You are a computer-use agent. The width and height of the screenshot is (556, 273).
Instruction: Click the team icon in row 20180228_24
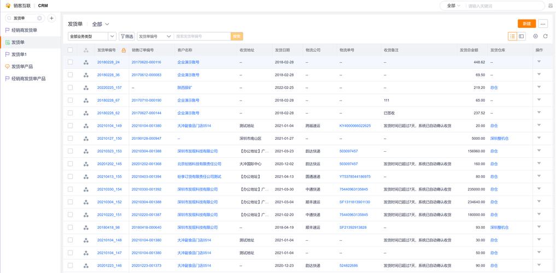tap(86, 62)
